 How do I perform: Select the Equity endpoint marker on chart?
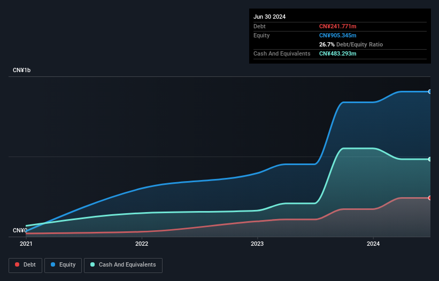pyautogui.click(x=430, y=91)
